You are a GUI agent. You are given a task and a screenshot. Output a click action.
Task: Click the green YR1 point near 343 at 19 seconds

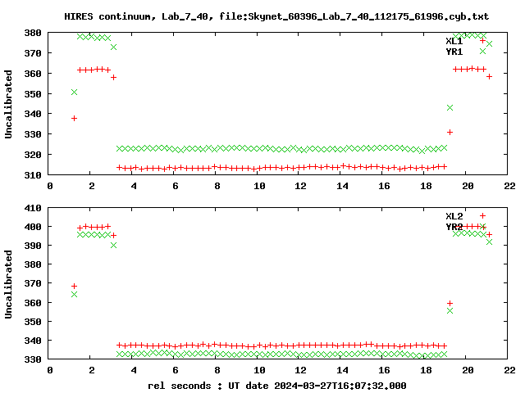click(450, 107)
